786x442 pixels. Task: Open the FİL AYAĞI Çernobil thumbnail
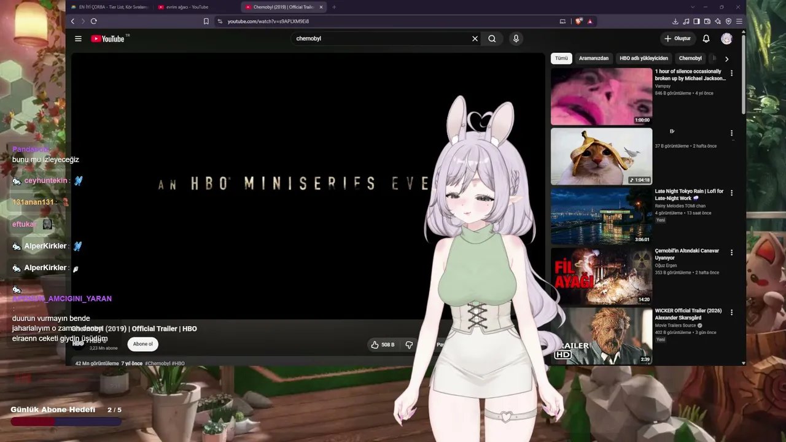click(601, 276)
